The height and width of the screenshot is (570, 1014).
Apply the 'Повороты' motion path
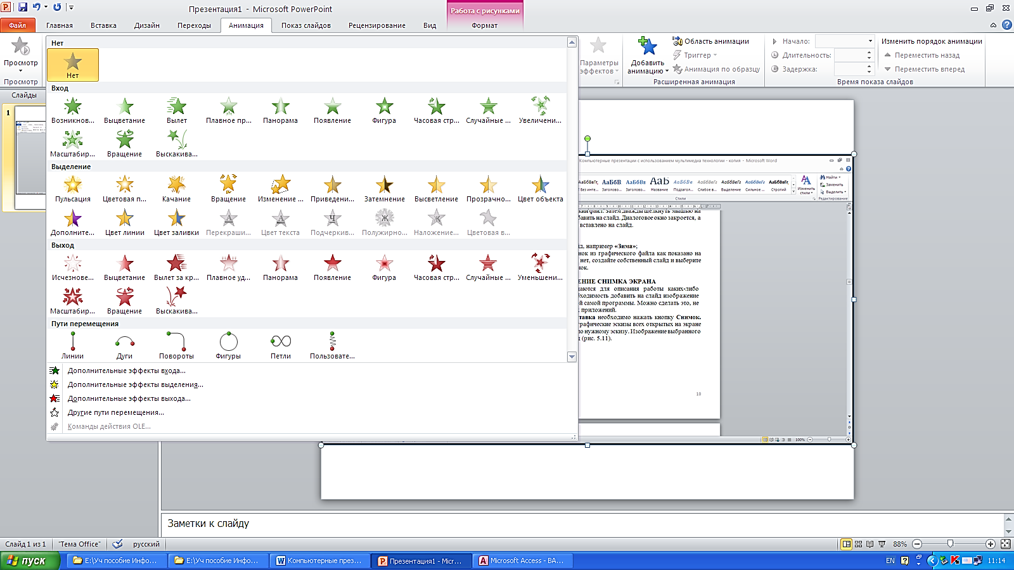coord(177,346)
